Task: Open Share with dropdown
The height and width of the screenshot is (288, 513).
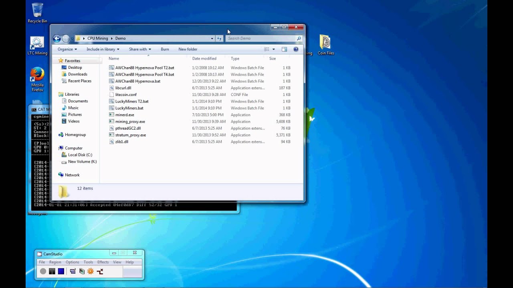Action: coord(140,49)
